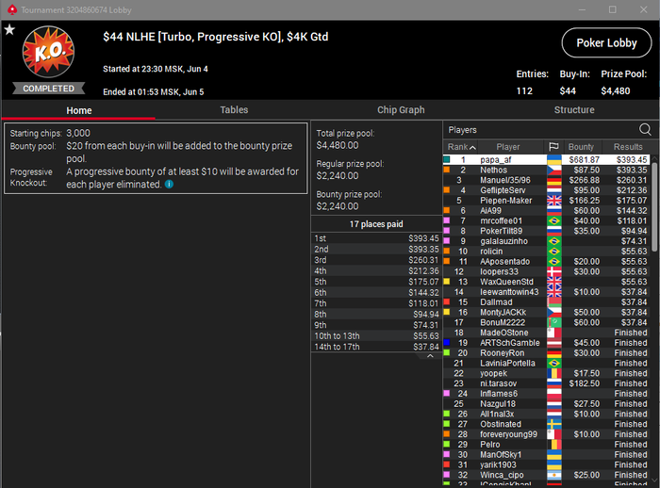This screenshot has width=660, height=488.
Task: Collapse the payout list with up chevron
Action: (430, 356)
